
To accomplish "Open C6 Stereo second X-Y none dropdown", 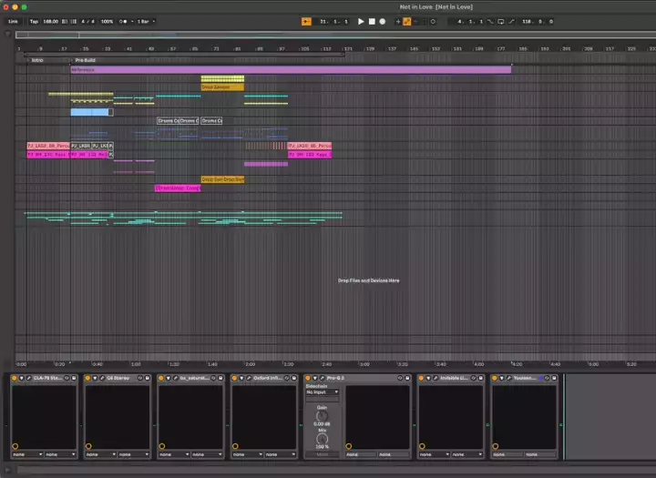I will coord(133,454).
